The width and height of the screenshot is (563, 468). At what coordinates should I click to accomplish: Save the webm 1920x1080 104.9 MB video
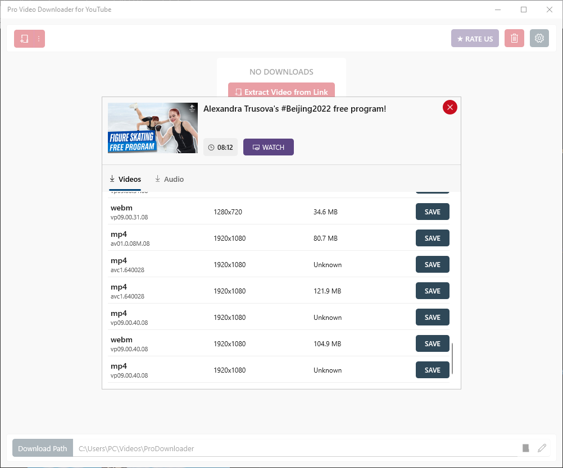coord(432,343)
